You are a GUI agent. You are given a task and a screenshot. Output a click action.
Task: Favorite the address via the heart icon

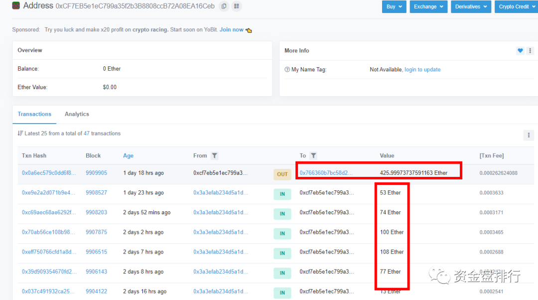pyautogui.click(x=520, y=50)
